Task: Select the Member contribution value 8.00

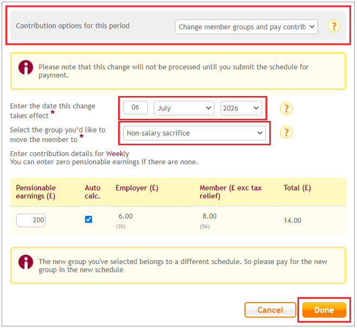Action: tap(209, 216)
